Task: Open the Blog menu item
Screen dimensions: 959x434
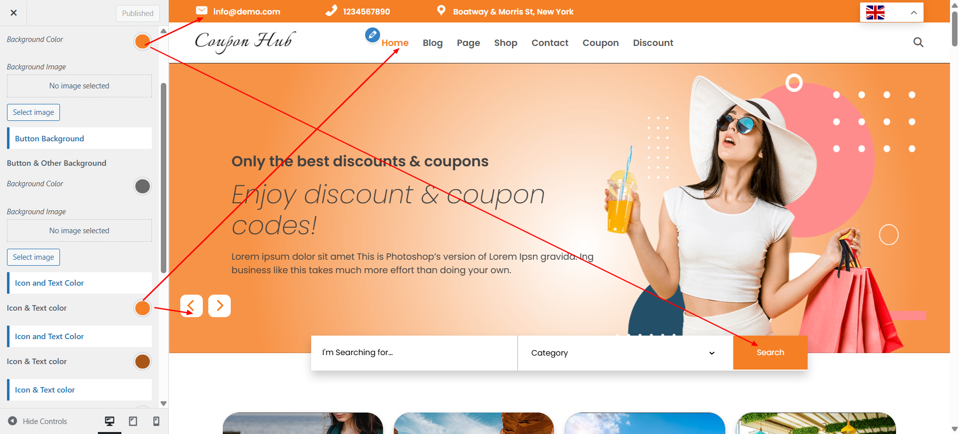Action: 433,43
